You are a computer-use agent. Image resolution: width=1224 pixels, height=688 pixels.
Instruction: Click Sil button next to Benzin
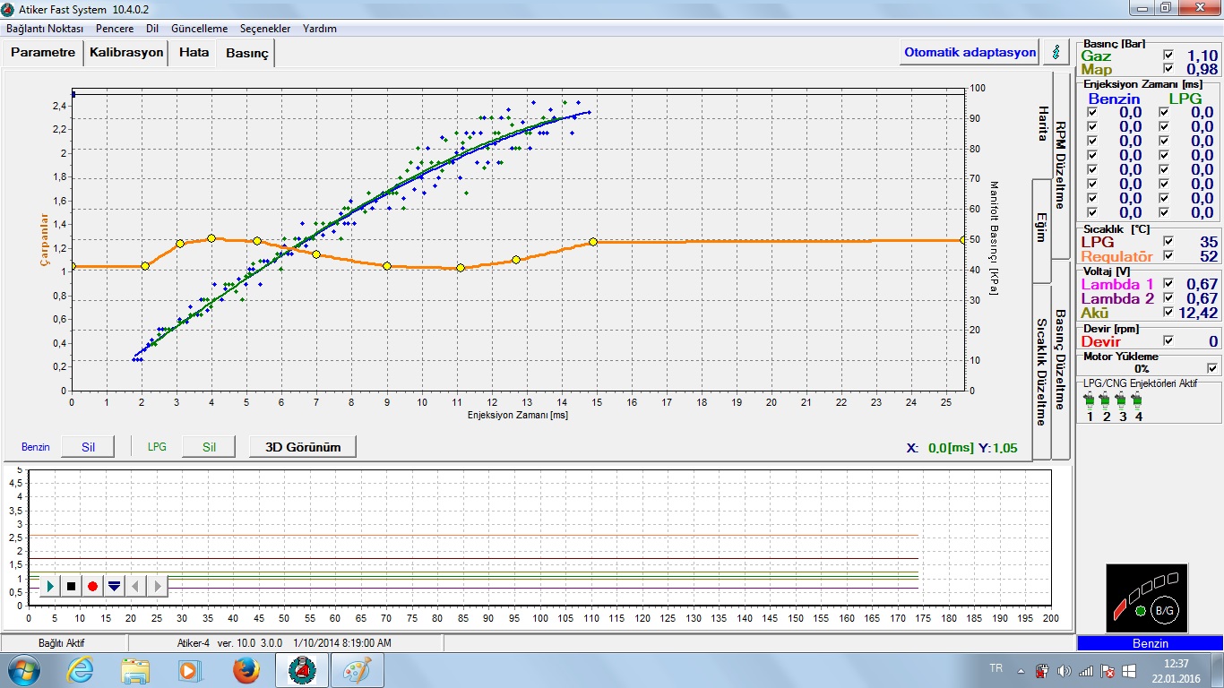tap(88, 447)
